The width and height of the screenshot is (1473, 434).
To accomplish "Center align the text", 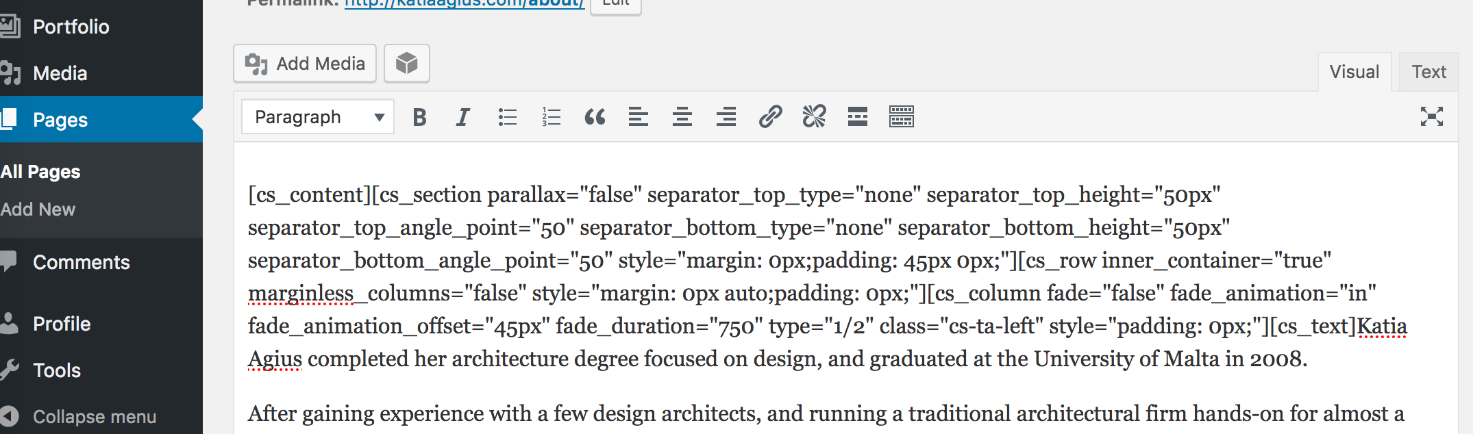I will point(682,117).
